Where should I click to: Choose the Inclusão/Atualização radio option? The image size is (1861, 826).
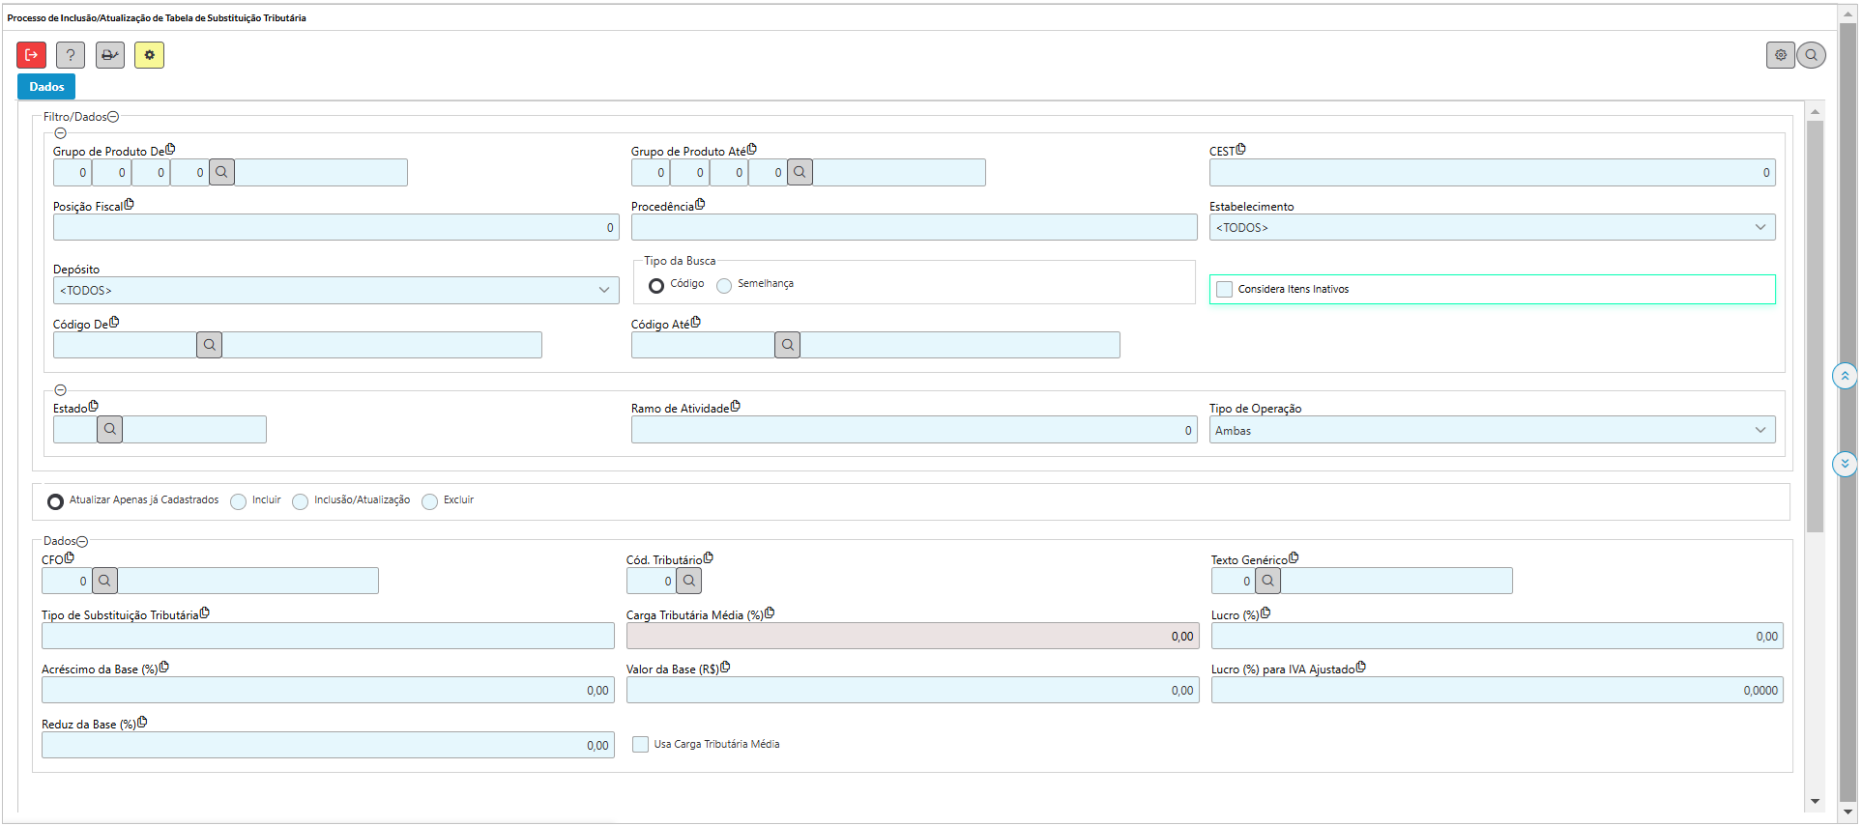point(301,501)
